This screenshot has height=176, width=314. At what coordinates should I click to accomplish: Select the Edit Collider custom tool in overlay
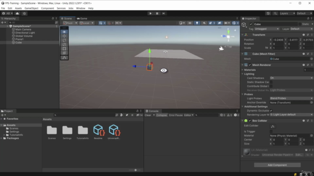[64, 58]
